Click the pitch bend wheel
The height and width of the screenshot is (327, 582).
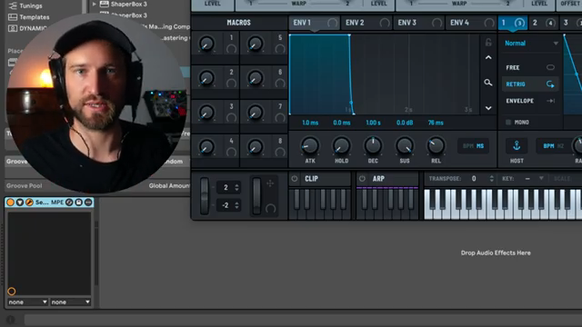click(205, 196)
